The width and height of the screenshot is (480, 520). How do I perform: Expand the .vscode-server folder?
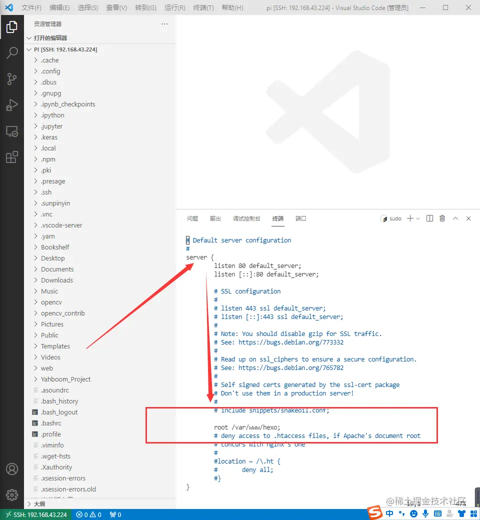100,225
